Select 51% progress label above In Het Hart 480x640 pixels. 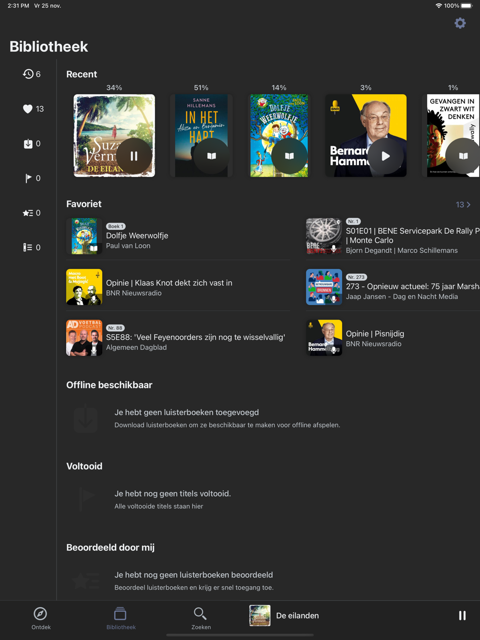tap(201, 88)
